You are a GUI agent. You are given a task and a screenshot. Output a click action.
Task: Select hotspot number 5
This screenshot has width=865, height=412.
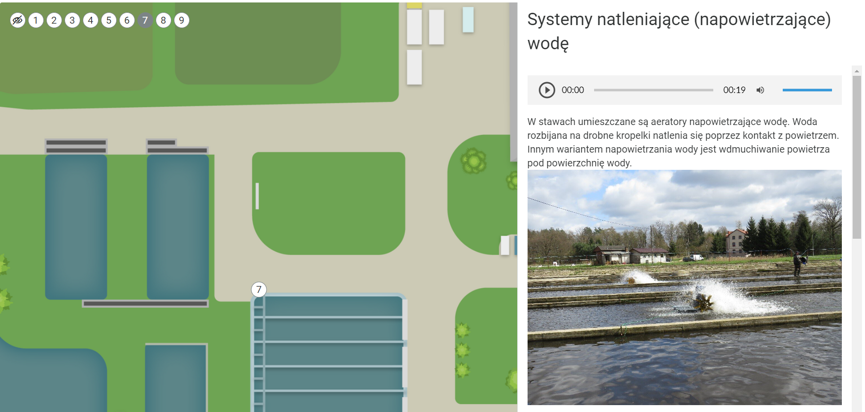(x=109, y=20)
